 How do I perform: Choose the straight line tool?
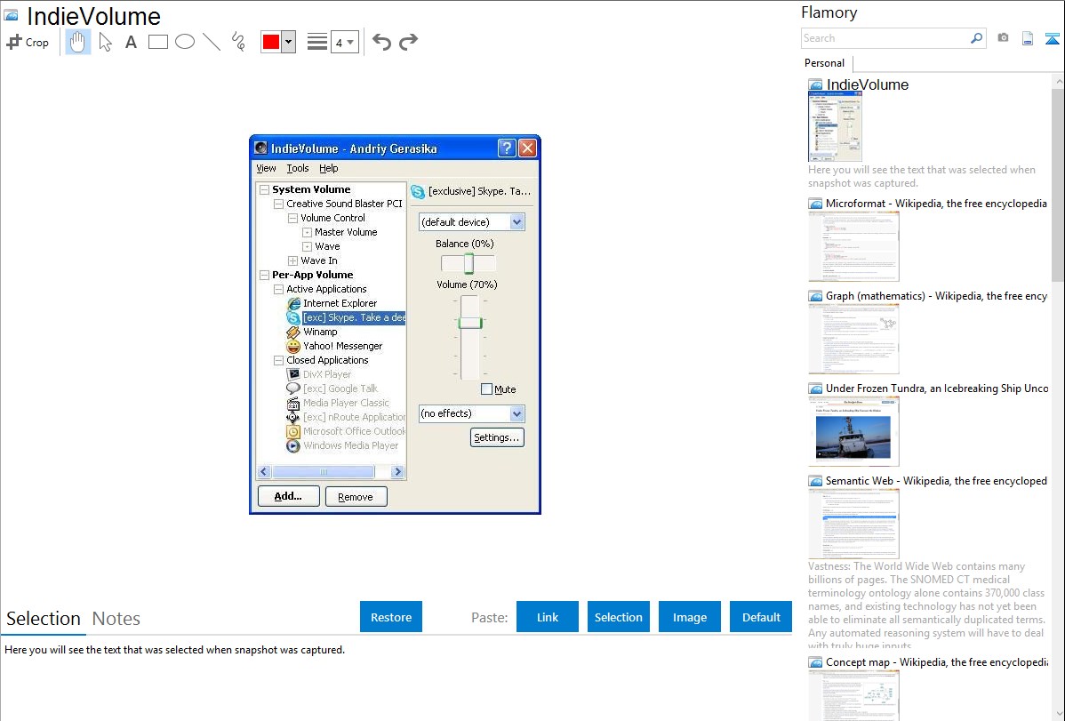[212, 42]
